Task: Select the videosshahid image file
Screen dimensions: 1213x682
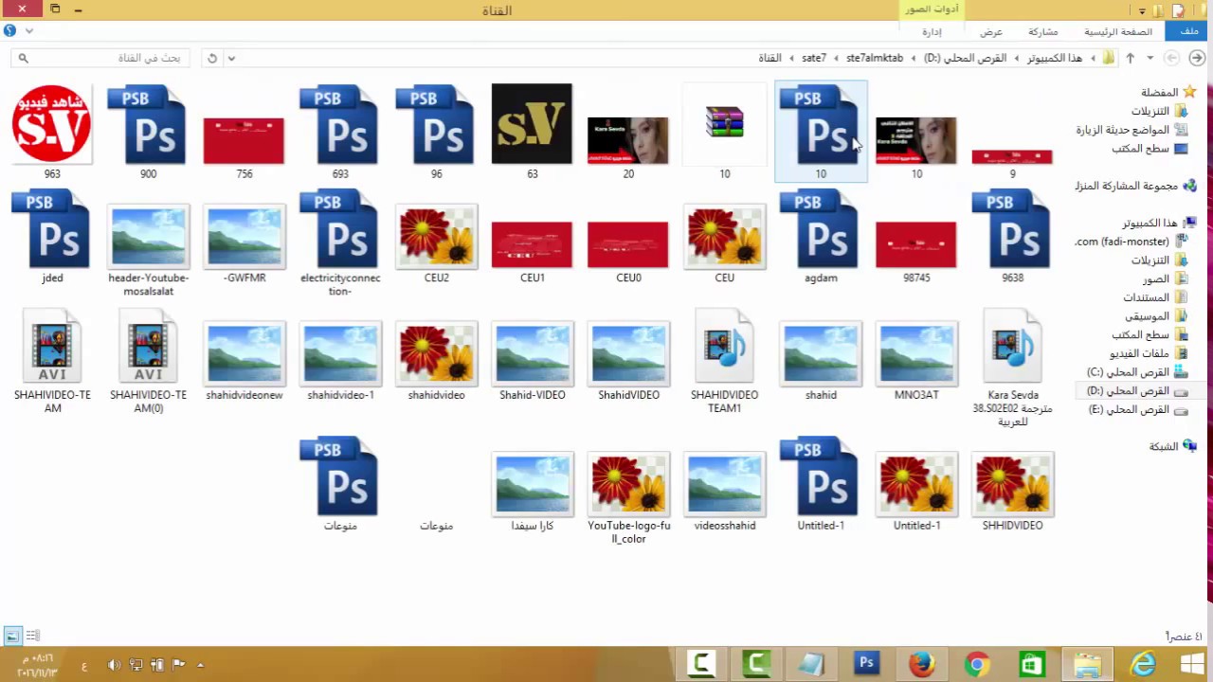Action: (724, 491)
